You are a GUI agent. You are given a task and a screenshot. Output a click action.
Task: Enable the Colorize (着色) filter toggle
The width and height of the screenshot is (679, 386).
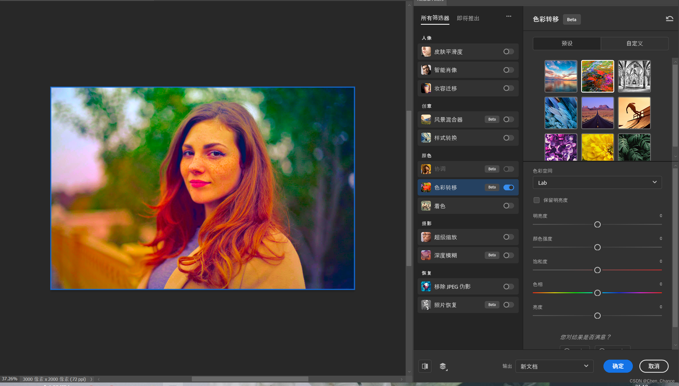[508, 206]
